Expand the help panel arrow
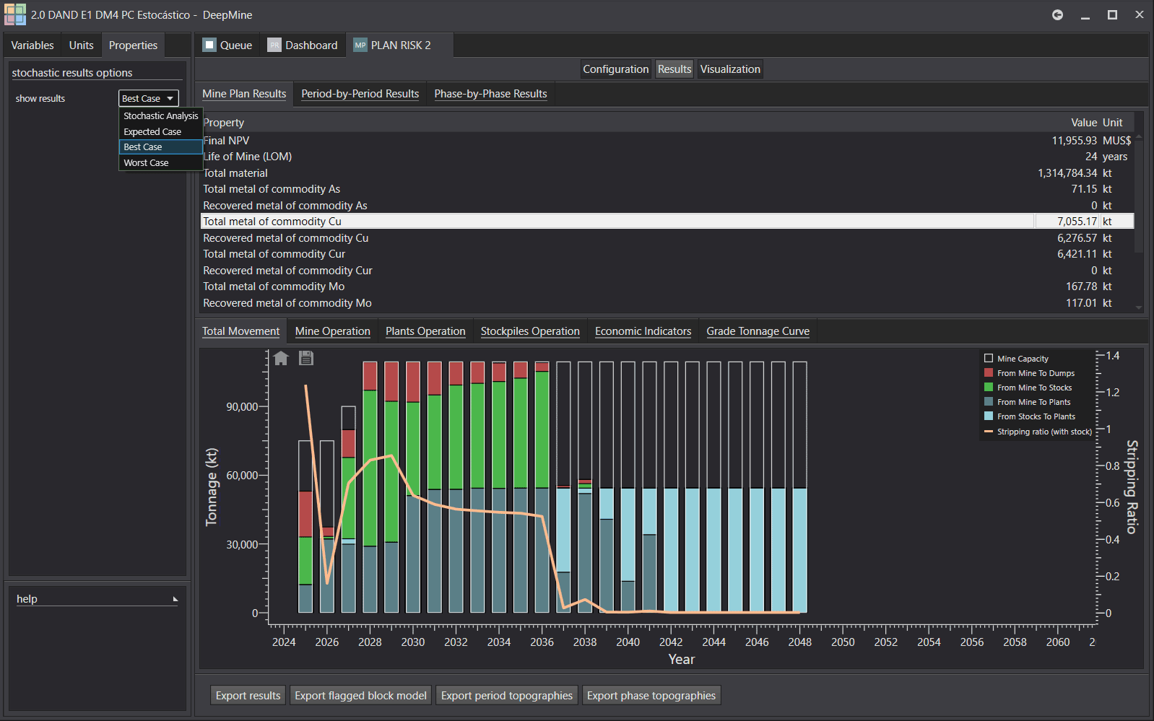 click(x=175, y=599)
